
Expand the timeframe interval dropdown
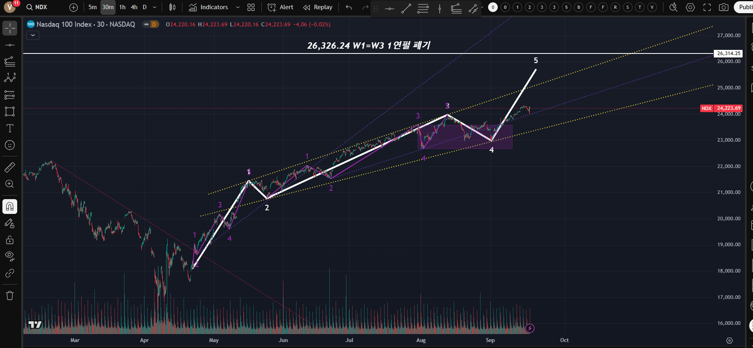pos(155,7)
